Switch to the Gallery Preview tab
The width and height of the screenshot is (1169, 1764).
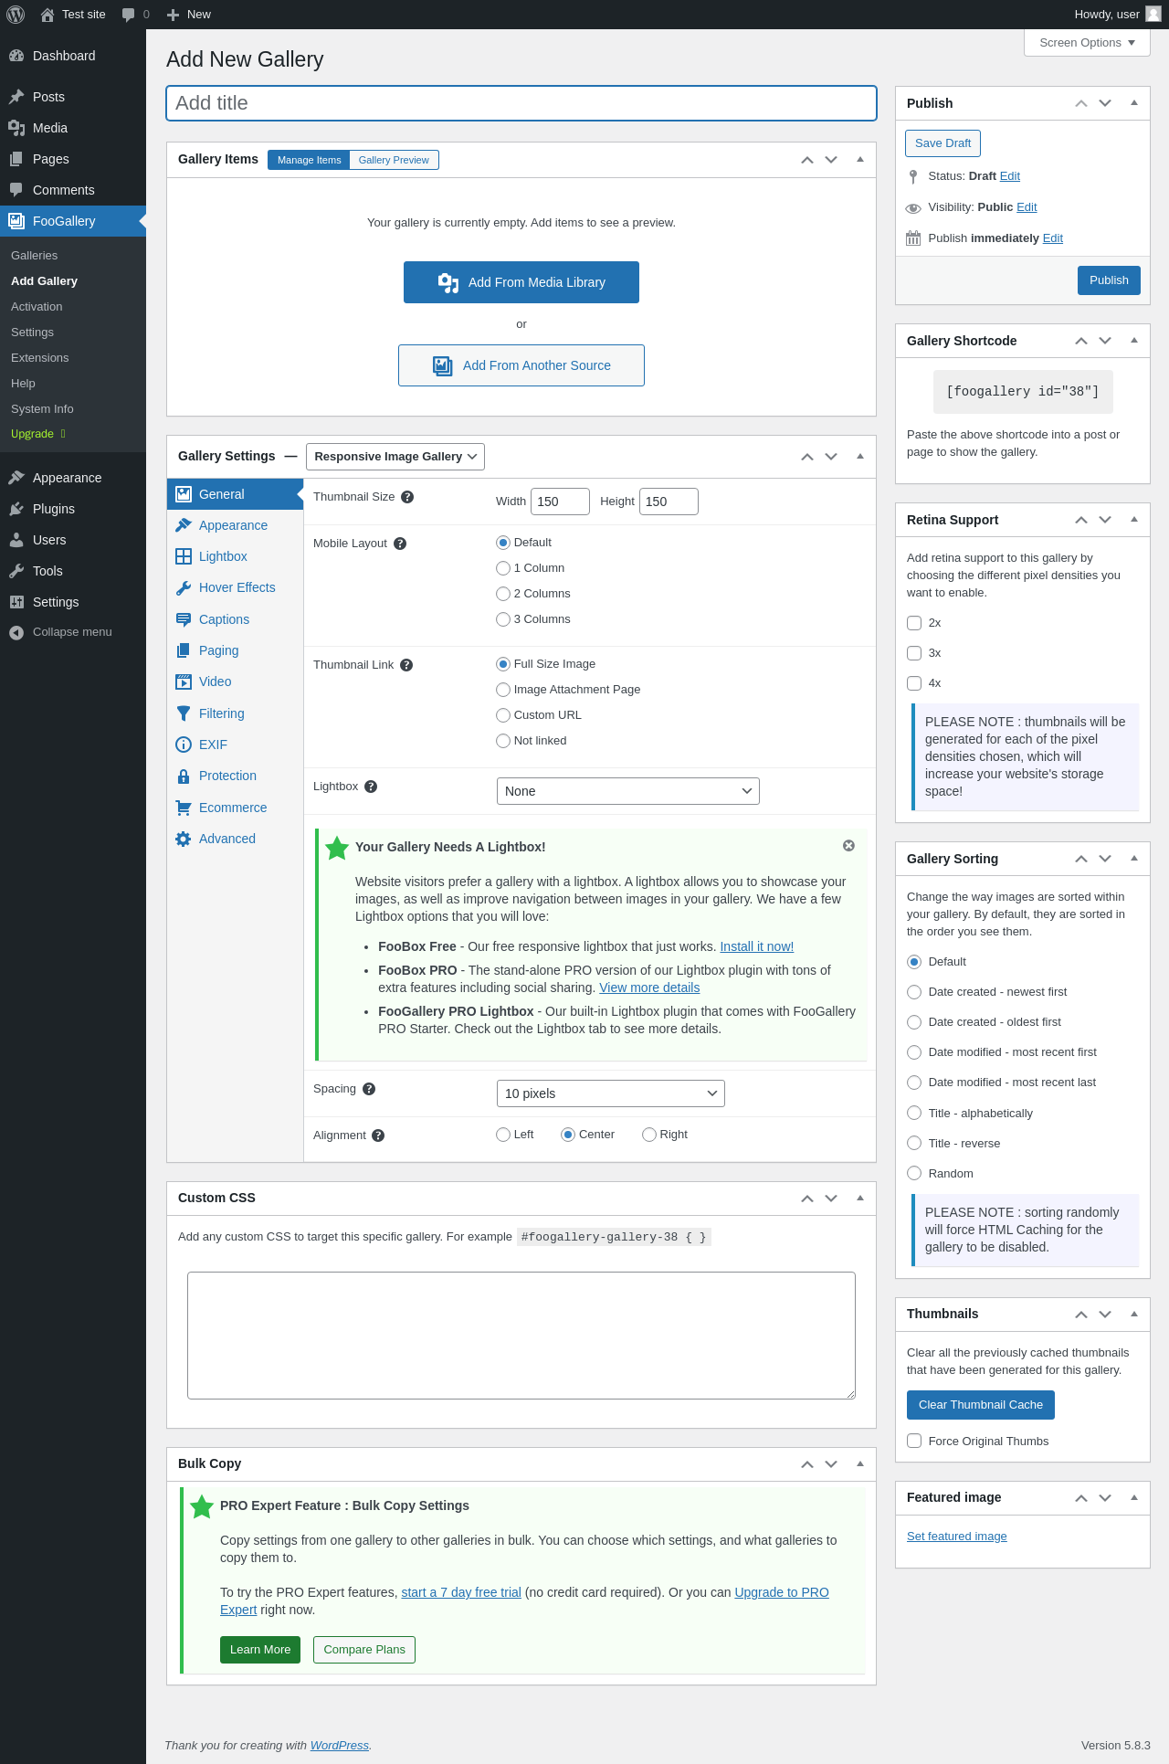point(394,160)
